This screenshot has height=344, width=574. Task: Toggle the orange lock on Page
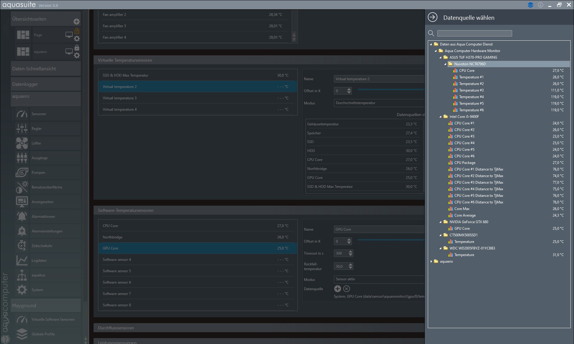tap(77, 31)
